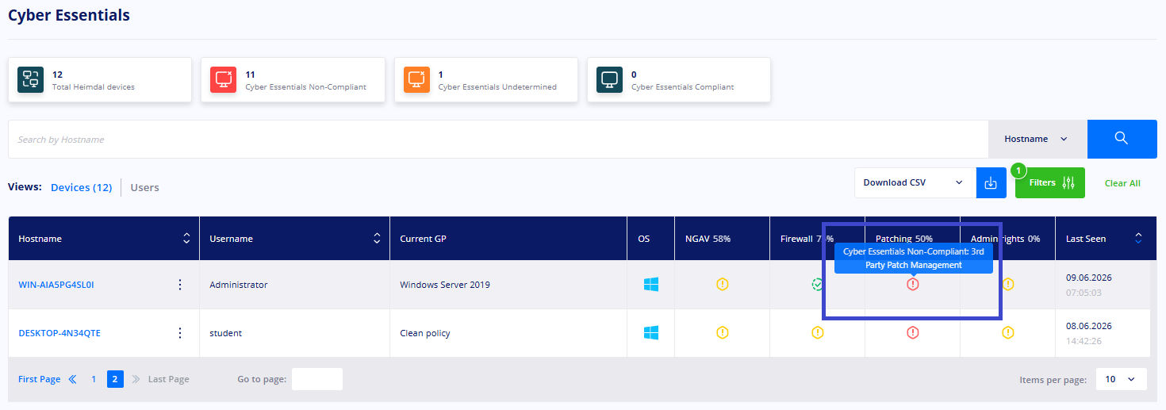Click the blue download CSV icon button

991,182
